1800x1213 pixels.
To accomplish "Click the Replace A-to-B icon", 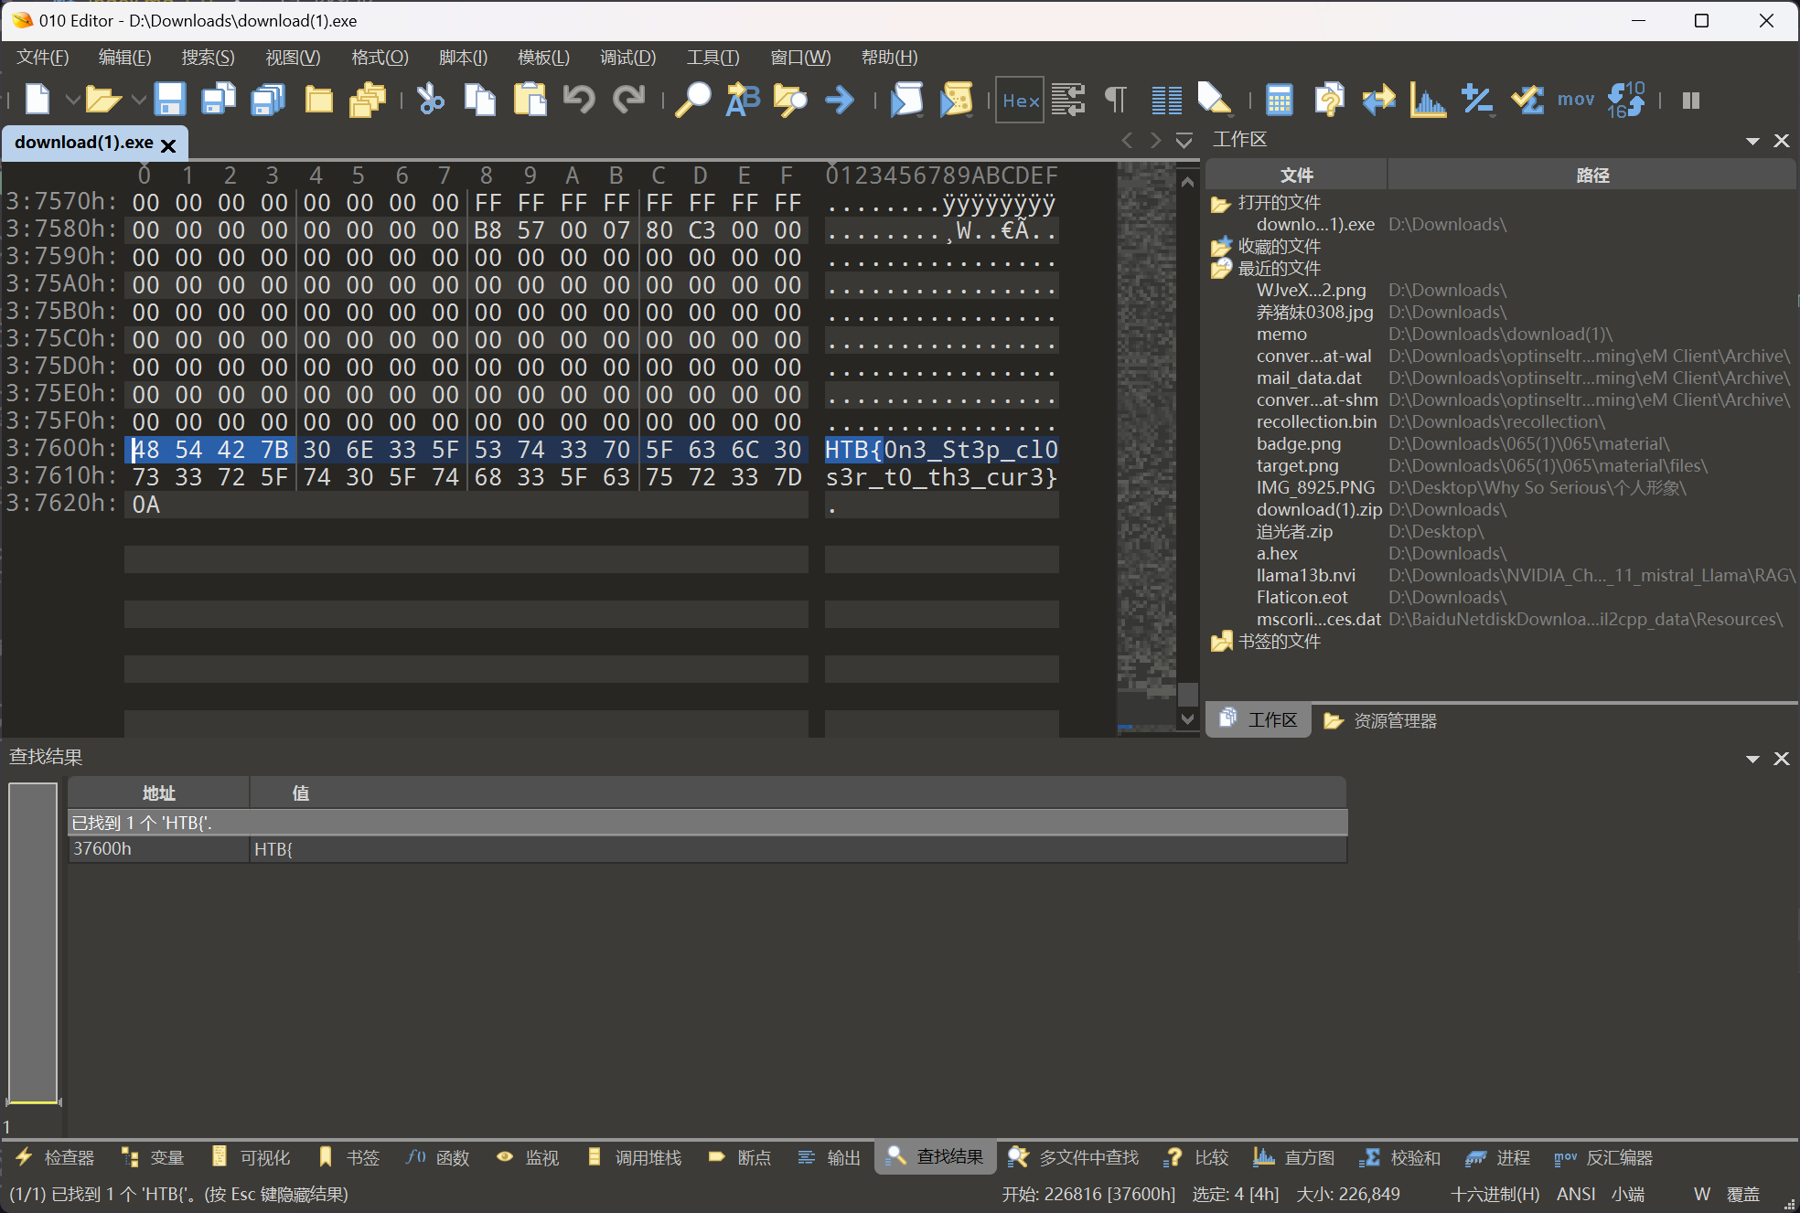I will coord(743,100).
